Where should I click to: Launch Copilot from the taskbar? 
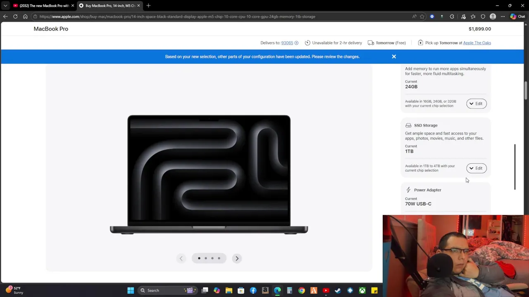(217, 290)
